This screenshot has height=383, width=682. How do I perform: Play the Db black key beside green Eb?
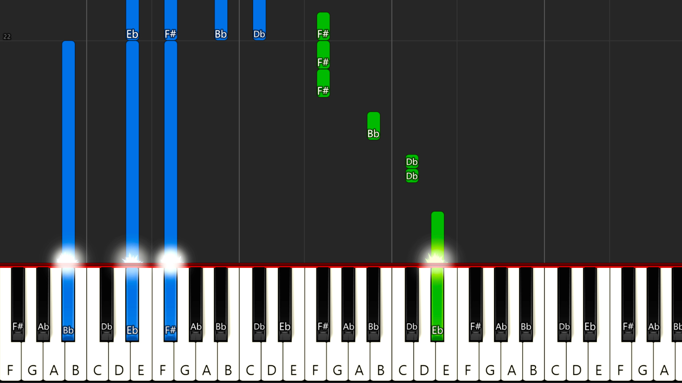tap(412, 304)
